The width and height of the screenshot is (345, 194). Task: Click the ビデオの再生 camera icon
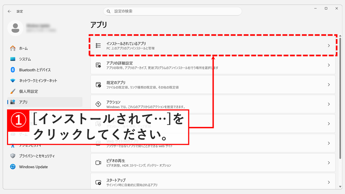[x=98, y=163]
